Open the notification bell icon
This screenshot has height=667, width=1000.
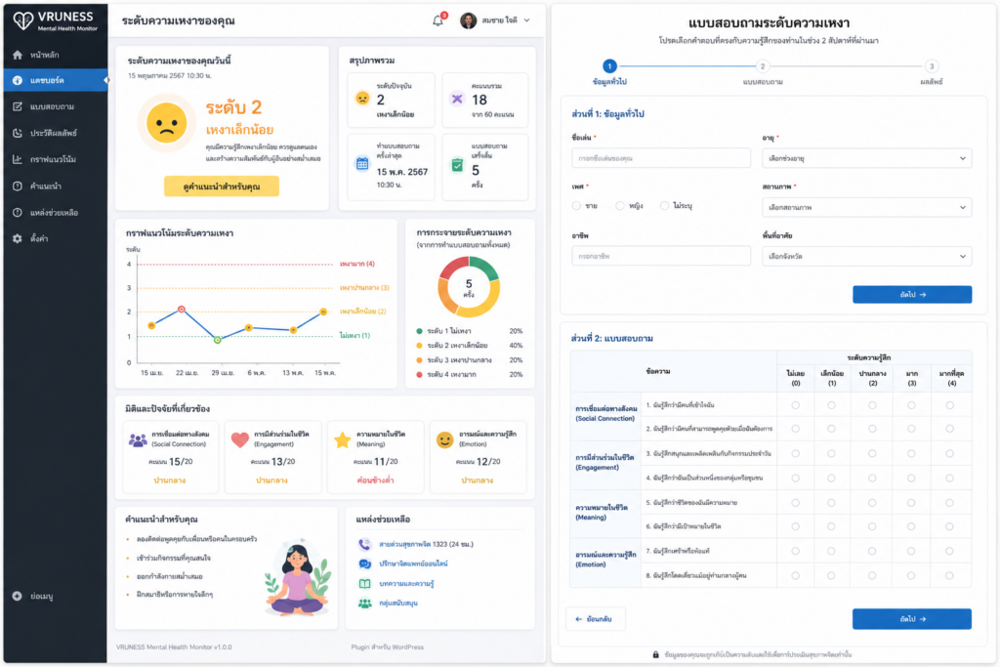click(438, 21)
